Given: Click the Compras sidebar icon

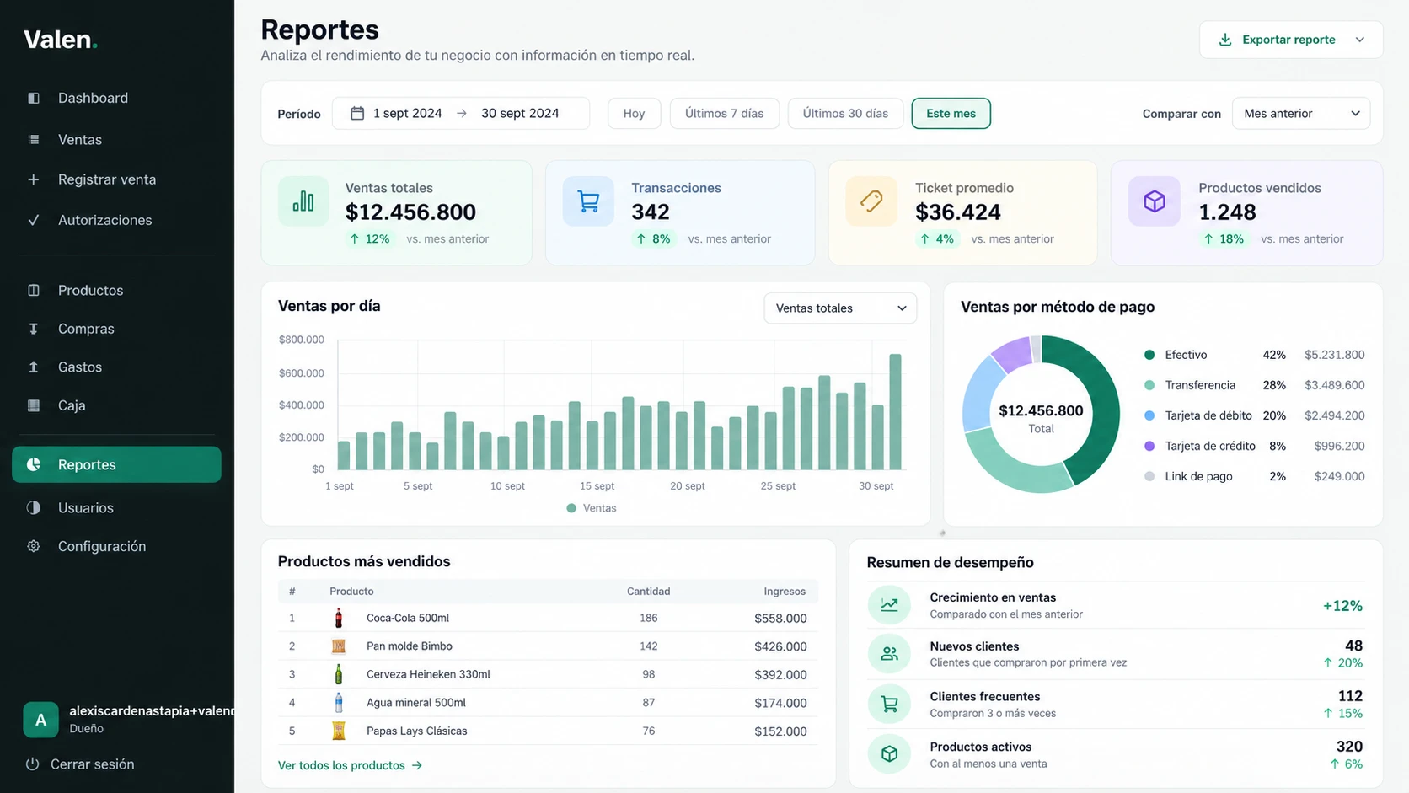Looking at the screenshot, I should [34, 329].
